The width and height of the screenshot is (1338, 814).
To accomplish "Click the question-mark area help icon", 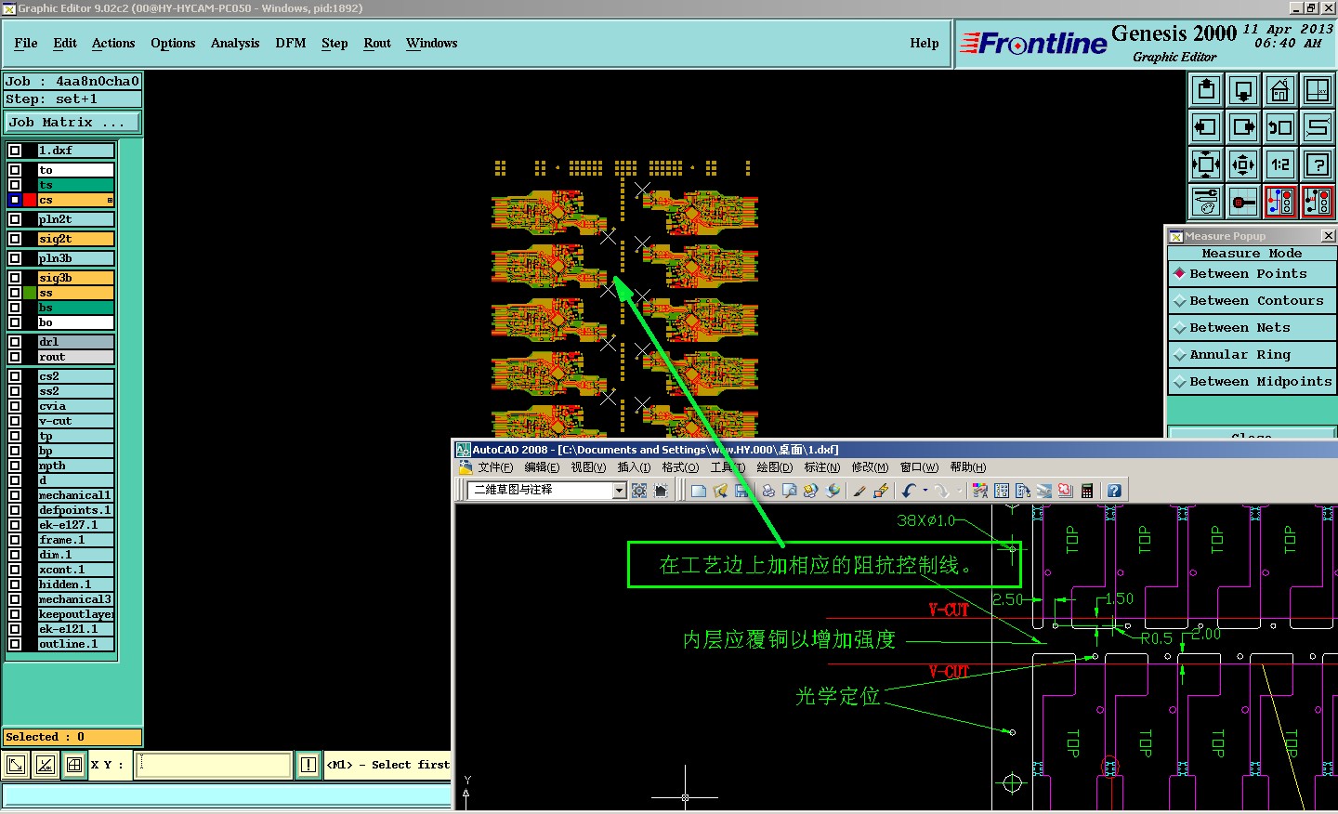I will pos(1318,164).
